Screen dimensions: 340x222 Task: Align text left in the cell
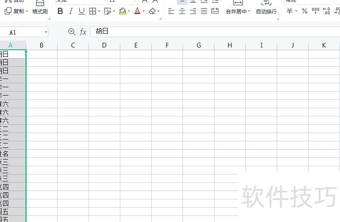coord(171,11)
